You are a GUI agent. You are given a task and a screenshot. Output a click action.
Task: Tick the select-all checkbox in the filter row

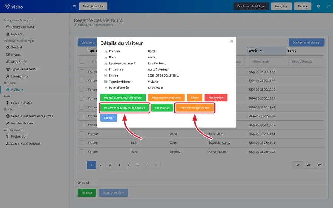coord(82,61)
